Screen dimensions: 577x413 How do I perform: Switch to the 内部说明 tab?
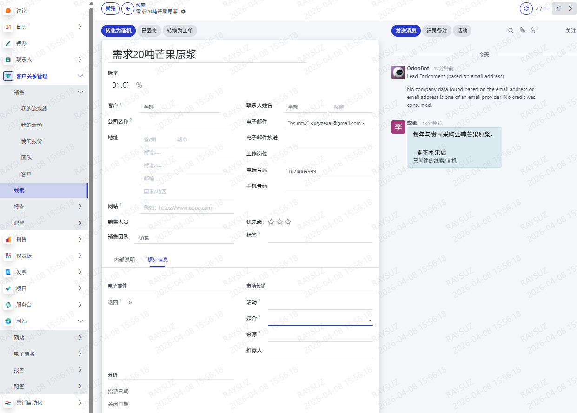pos(125,260)
